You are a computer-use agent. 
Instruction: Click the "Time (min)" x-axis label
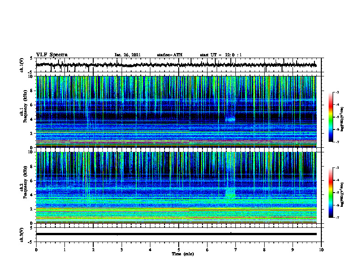coord(183,254)
